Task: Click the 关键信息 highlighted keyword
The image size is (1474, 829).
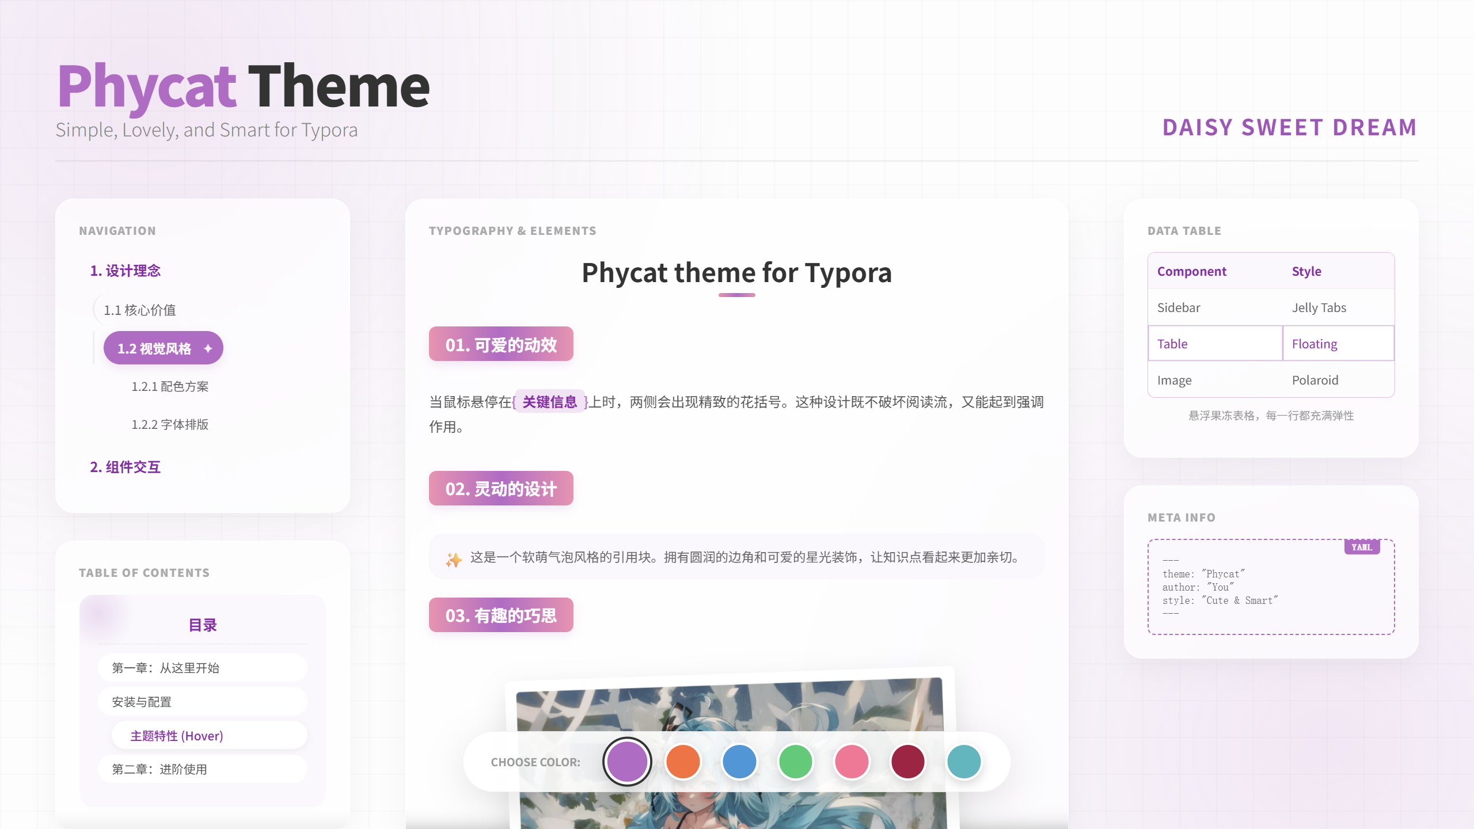Action: pos(549,402)
